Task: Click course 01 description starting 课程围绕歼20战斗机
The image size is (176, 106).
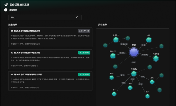Action: click(x=50, y=37)
